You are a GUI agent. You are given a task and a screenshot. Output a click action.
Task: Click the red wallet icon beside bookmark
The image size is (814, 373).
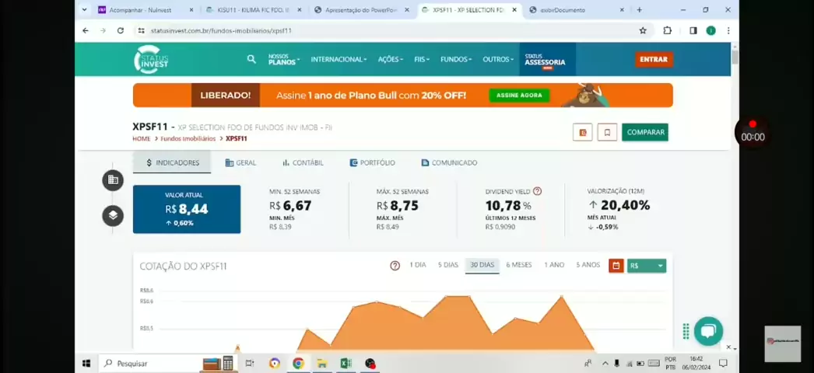coord(582,132)
